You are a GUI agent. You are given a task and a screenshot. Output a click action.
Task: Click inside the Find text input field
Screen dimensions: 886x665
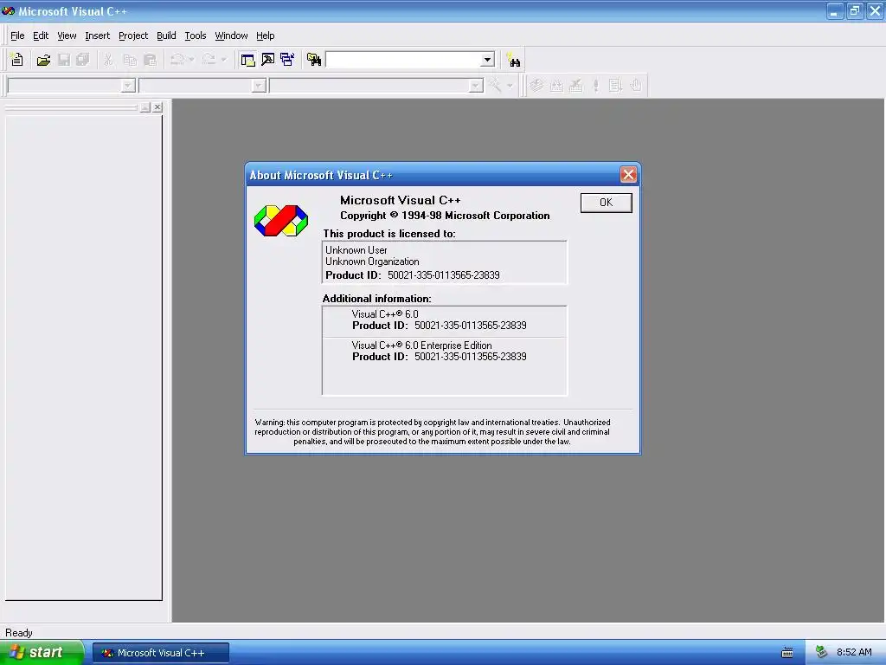(x=403, y=60)
